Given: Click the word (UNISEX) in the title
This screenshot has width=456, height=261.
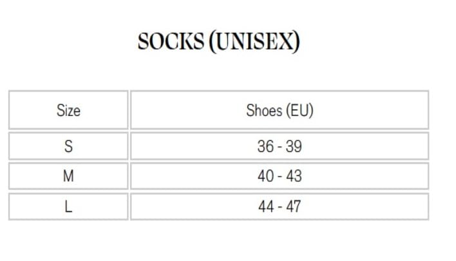Looking at the screenshot, I should [x=253, y=42].
